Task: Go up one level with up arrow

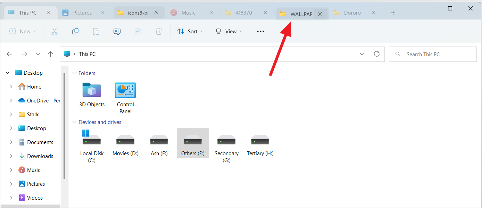Action: point(51,54)
